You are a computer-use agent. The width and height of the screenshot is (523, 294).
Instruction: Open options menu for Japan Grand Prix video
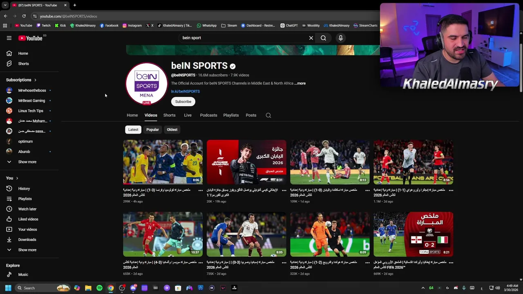(284, 190)
